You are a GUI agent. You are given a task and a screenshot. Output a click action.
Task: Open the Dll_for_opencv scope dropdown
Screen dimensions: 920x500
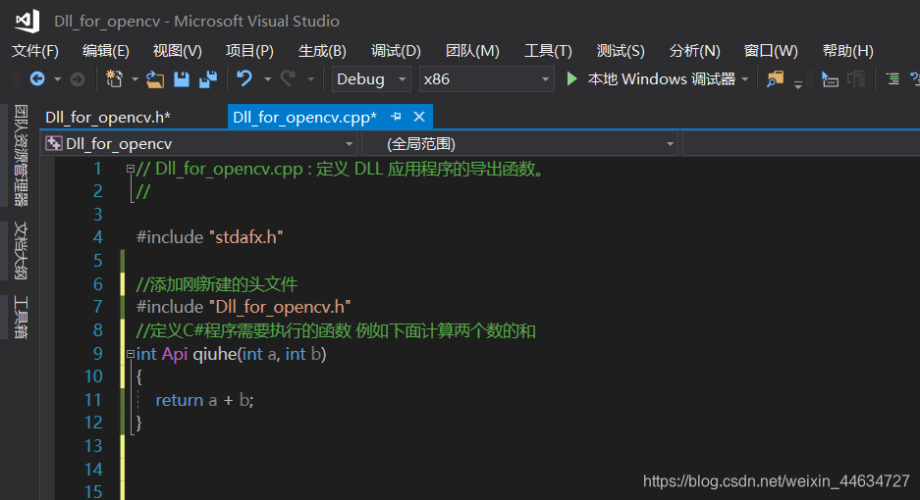coord(199,143)
